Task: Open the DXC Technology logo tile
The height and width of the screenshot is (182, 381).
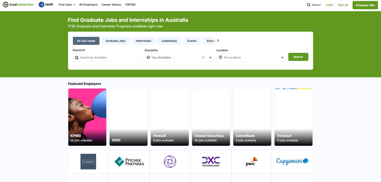Action: 211,162
